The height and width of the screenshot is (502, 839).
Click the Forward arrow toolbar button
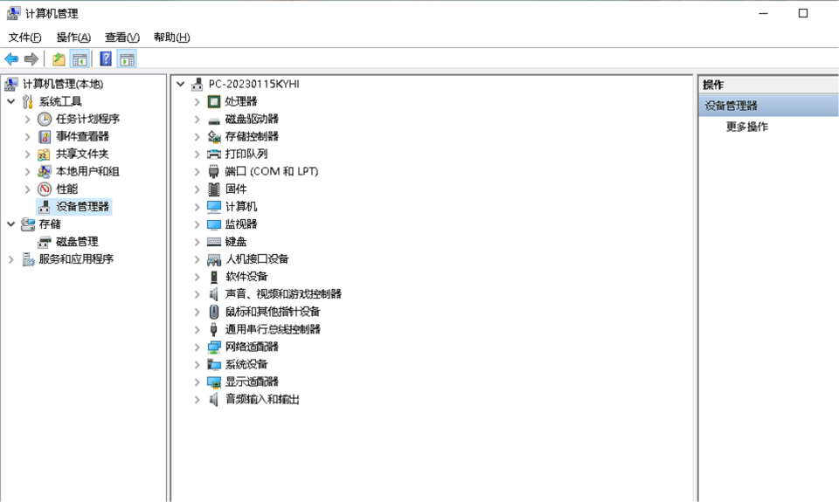[x=31, y=58]
